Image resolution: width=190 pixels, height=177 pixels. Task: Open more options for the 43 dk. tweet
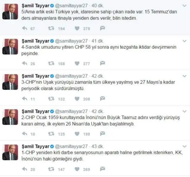pos(184,146)
